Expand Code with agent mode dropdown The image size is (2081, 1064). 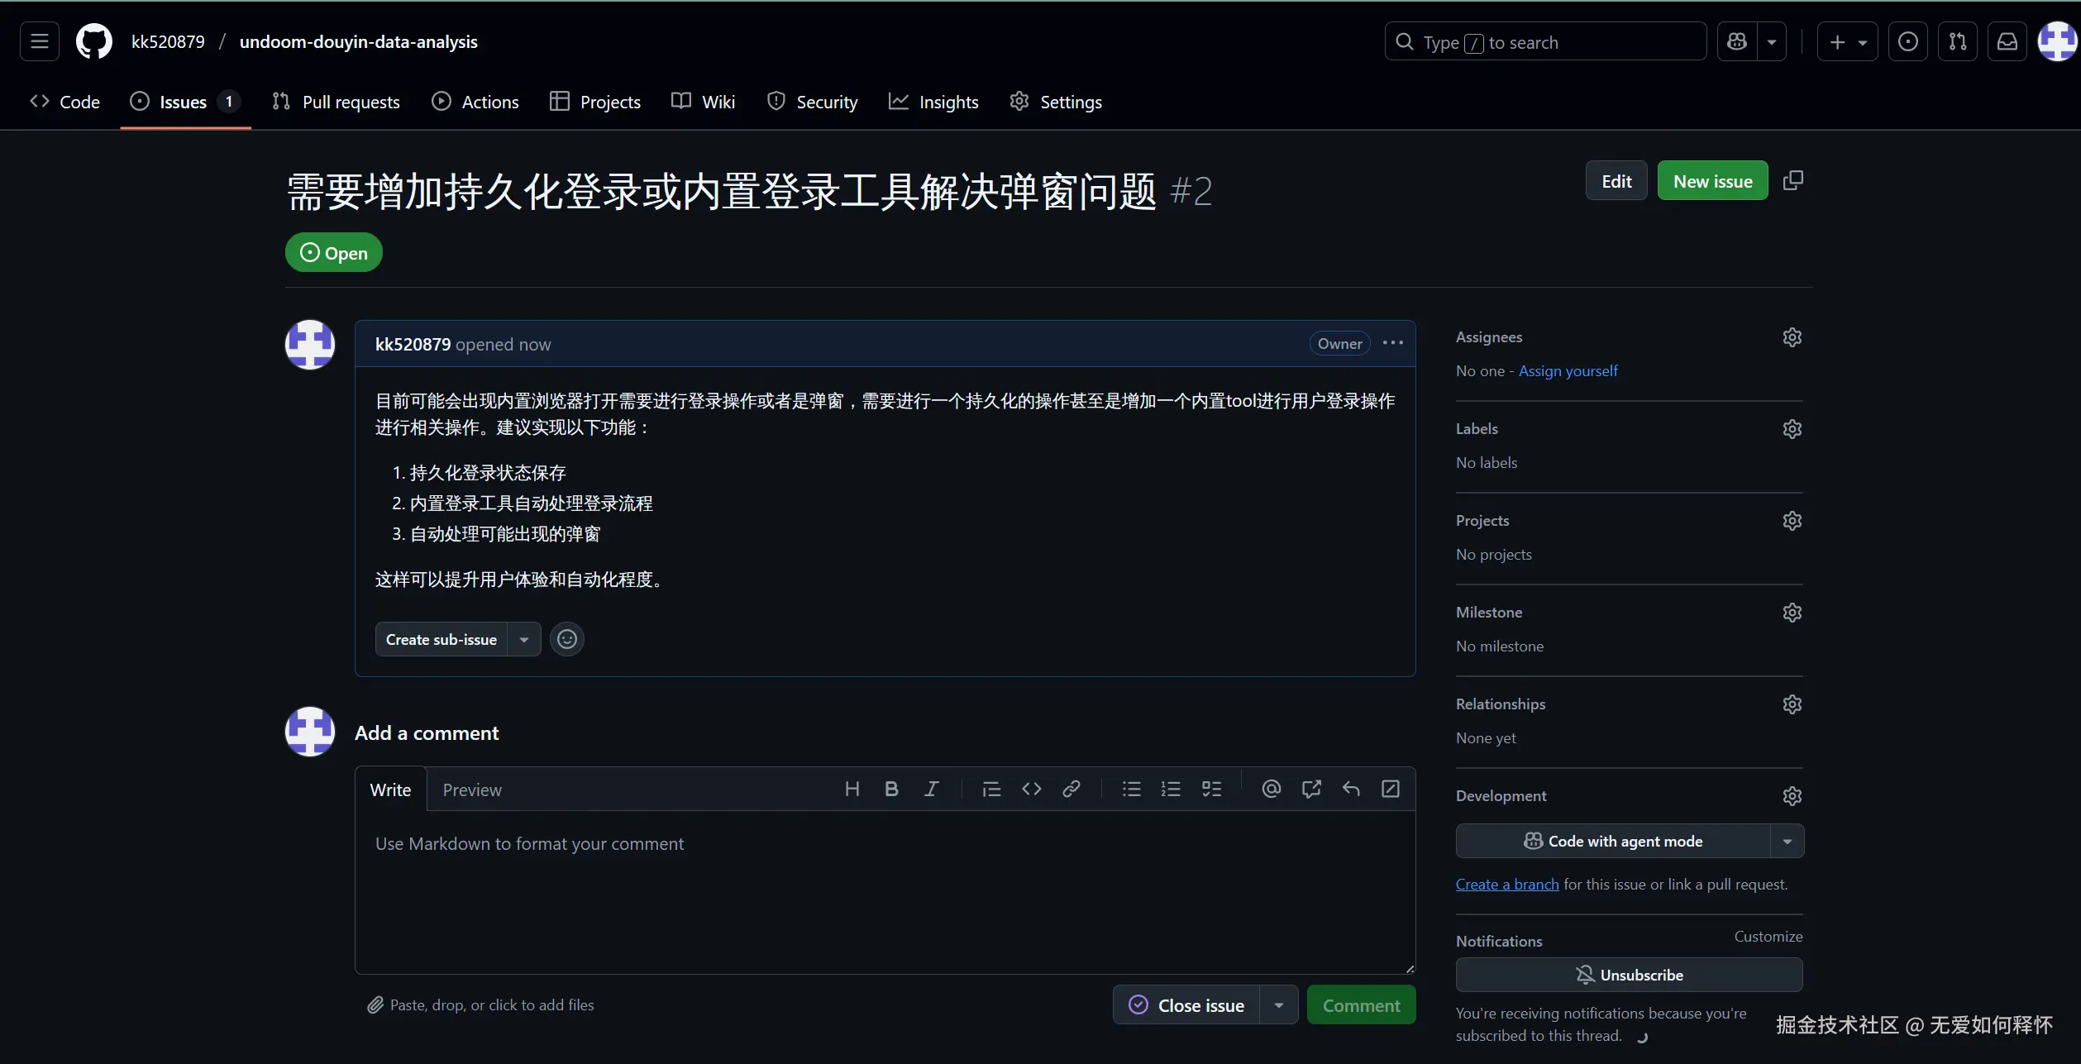tap(1787, 842)
